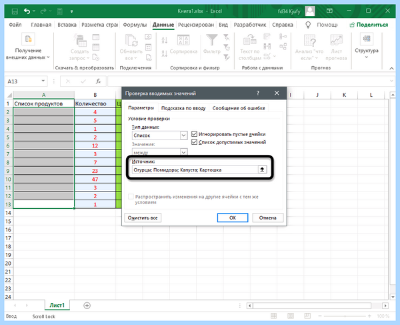Expand the Name Box dropdown arrow
Image resolution: width=400 pixels, height=325 pixels.
point(43,81)
